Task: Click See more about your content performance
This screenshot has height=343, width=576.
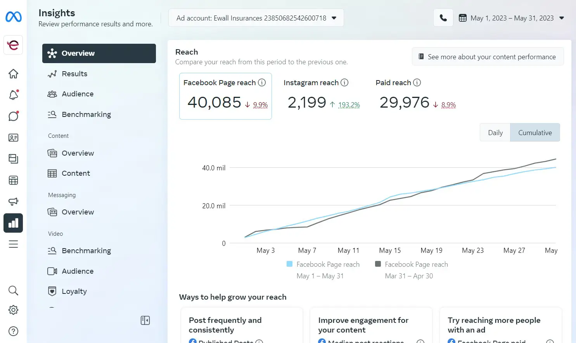Action: [x=488, y=57]
